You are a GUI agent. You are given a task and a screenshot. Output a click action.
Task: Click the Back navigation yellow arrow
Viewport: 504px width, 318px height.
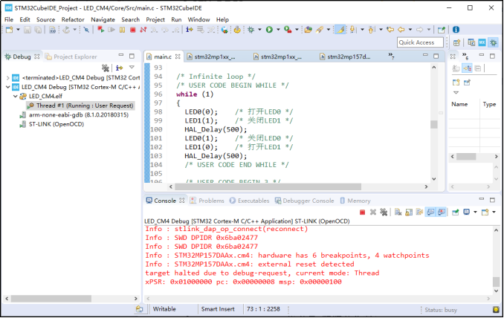click(x=401, y=30)
